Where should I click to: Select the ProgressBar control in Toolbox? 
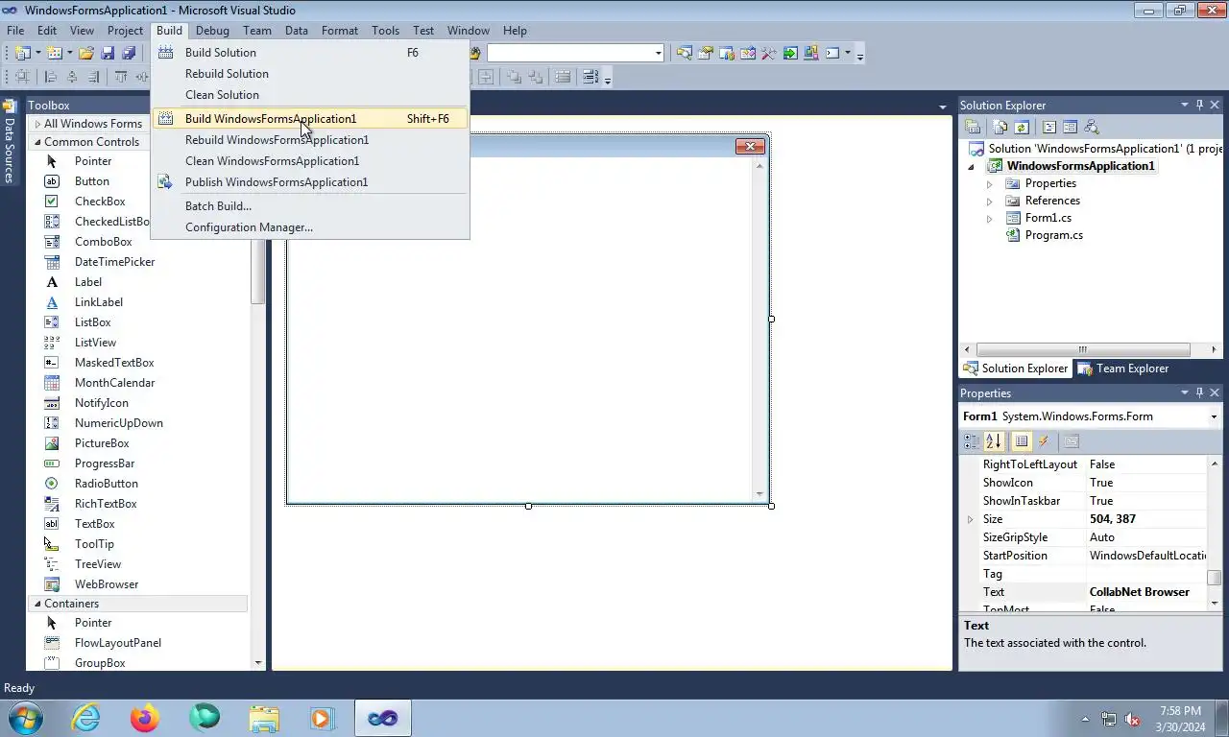105,464
